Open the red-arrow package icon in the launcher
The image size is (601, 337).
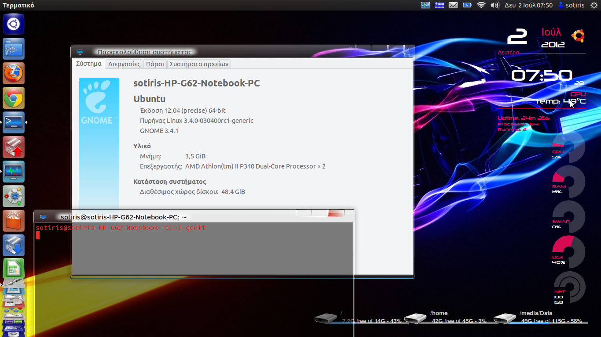click(x=14, y=147)
